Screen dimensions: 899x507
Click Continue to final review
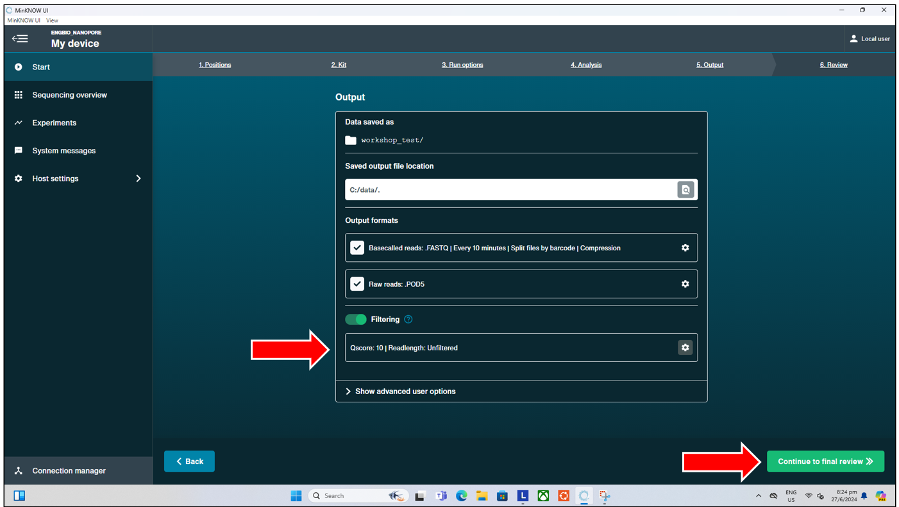click(x=825, y=461)
